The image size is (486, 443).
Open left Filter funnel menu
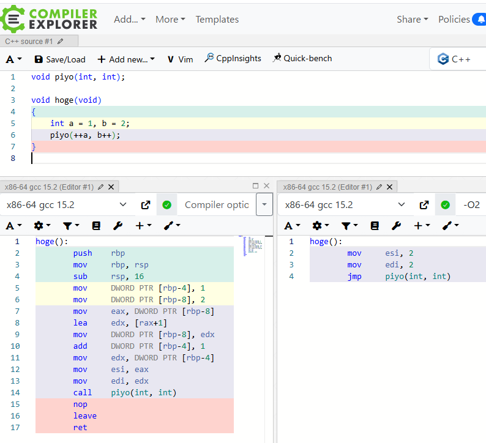point(70,226)
